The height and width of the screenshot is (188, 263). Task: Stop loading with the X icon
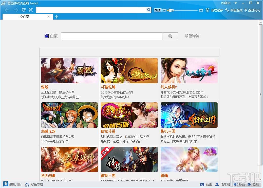click(30, 10)
